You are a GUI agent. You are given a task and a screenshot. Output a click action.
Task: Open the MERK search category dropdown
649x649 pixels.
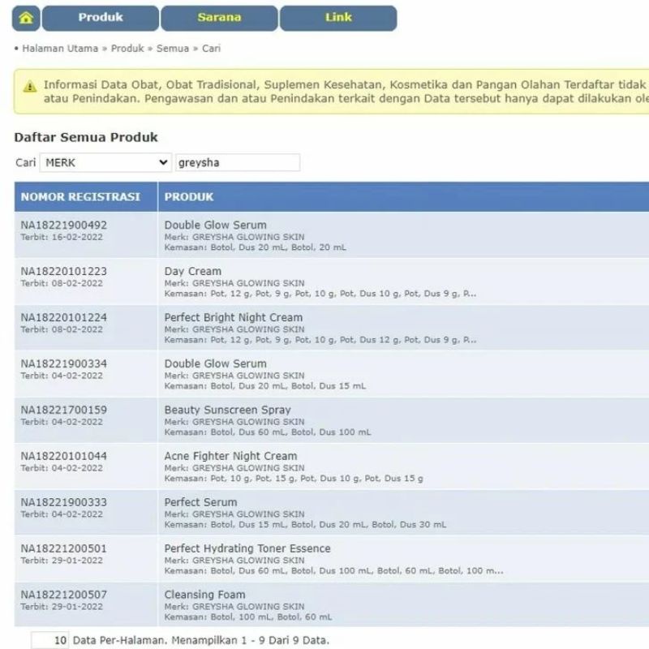click(105, 163)
